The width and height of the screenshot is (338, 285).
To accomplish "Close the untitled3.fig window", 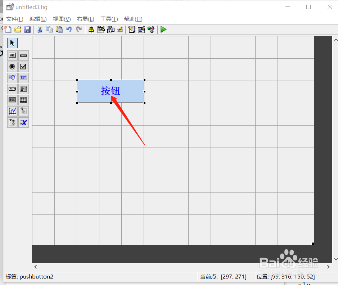I will point(330,7).
